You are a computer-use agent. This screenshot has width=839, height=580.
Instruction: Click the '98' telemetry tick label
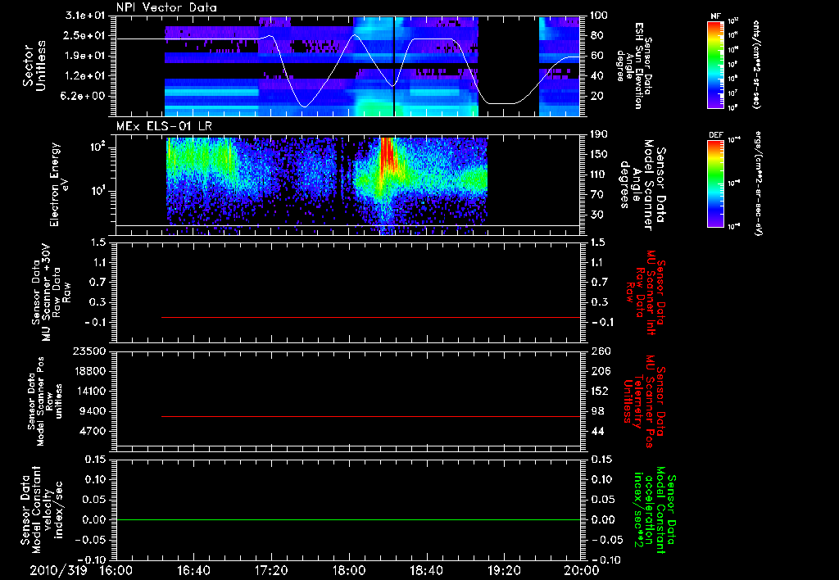pos(596,411)
